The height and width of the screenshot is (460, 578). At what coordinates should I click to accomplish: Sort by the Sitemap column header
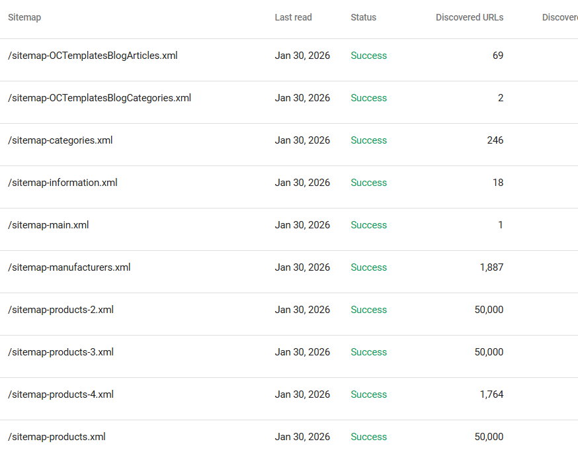pos(24,17)
